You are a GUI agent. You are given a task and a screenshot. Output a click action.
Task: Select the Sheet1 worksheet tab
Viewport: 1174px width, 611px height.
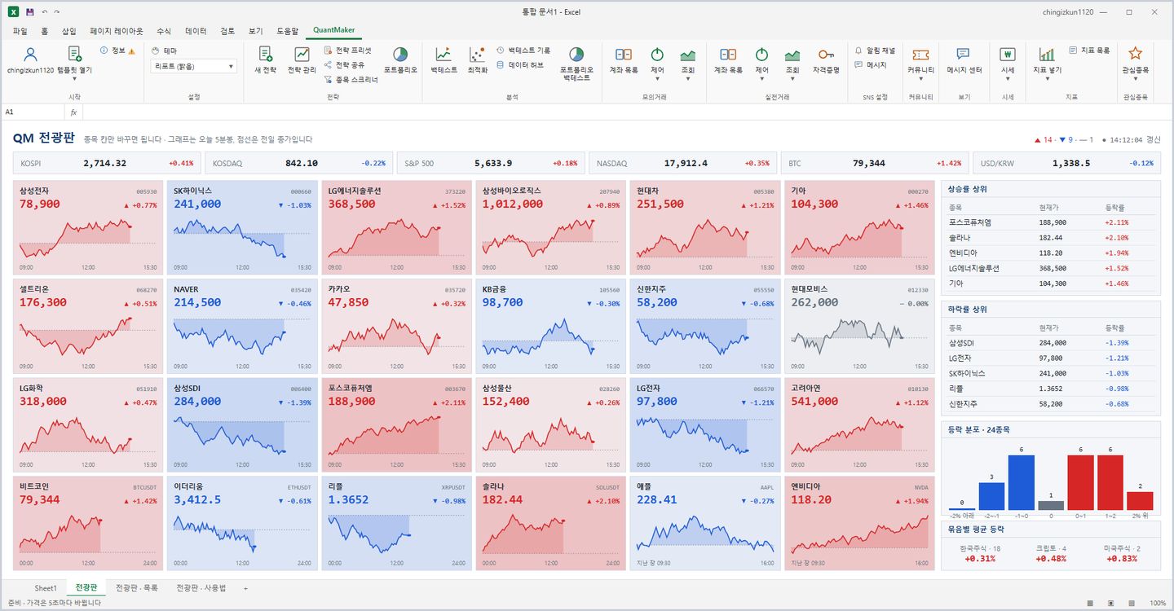(46, 587)
